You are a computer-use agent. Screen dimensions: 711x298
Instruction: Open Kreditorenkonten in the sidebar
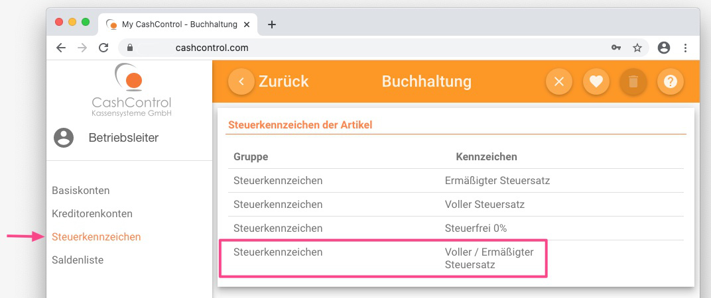click(92, 213)
